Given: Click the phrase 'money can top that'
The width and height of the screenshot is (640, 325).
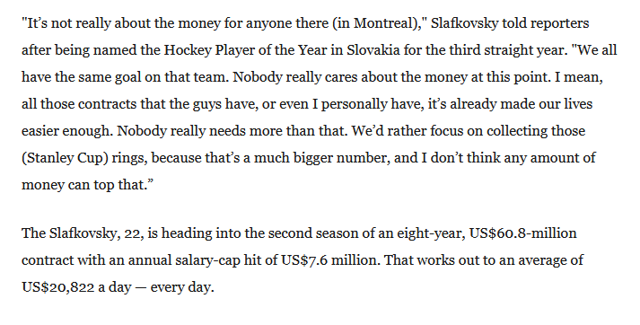Looking at the screenshot, I should pyautogui.click(x=83, y=185).
